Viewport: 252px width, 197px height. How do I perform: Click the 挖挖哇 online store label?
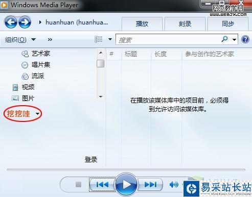[x=18, y=114]
